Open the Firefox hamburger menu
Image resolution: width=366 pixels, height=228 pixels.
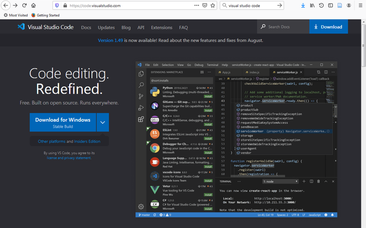click(x=361, y=5)
